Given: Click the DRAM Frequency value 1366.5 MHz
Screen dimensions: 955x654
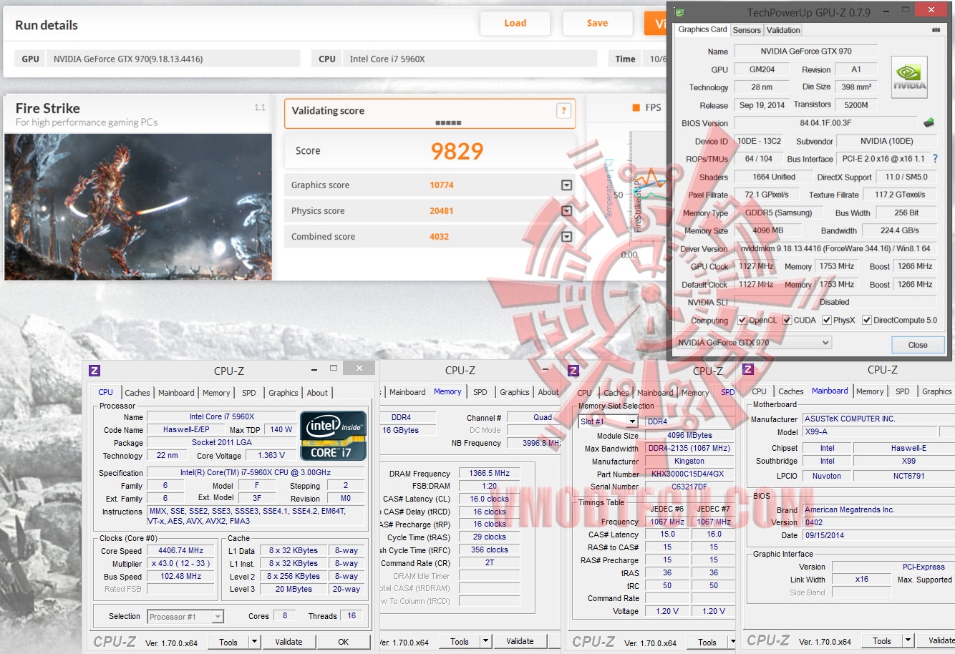Looking at the screenshot, I should tap(489, 474).
